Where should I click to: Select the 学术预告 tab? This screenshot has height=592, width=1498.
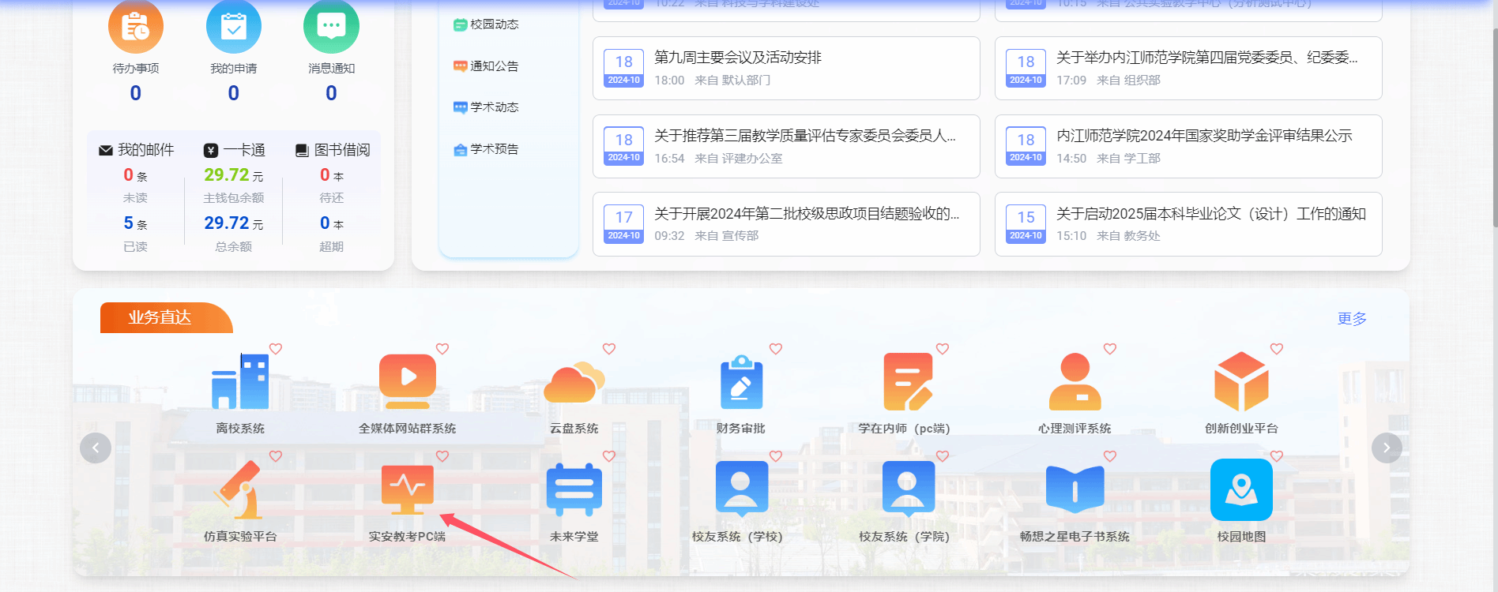487,149
